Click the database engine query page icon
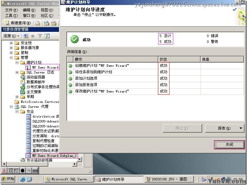 pos(38,23)
